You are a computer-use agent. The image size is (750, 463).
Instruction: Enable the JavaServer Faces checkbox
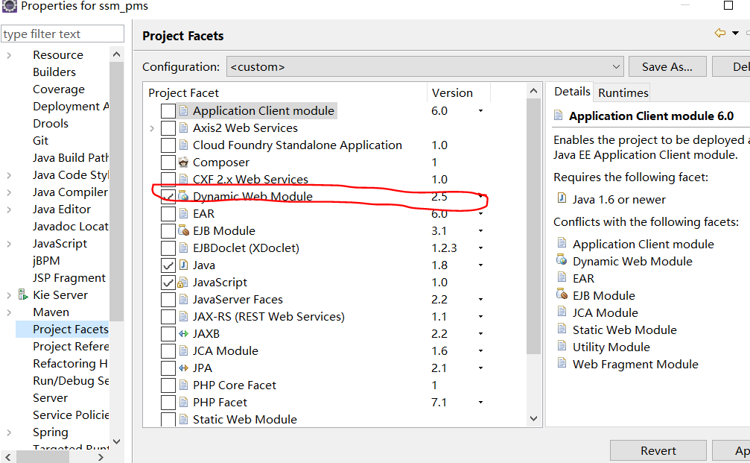coord(168,300)
